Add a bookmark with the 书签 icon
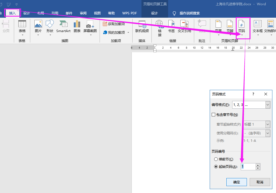The image size is (276, 193). (171, 27)
